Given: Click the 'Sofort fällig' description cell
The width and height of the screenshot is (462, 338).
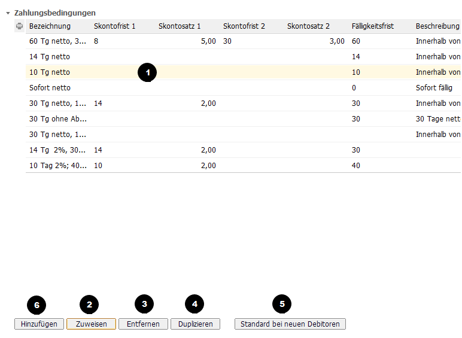Looking at the screenshot, I should (434, 88).
